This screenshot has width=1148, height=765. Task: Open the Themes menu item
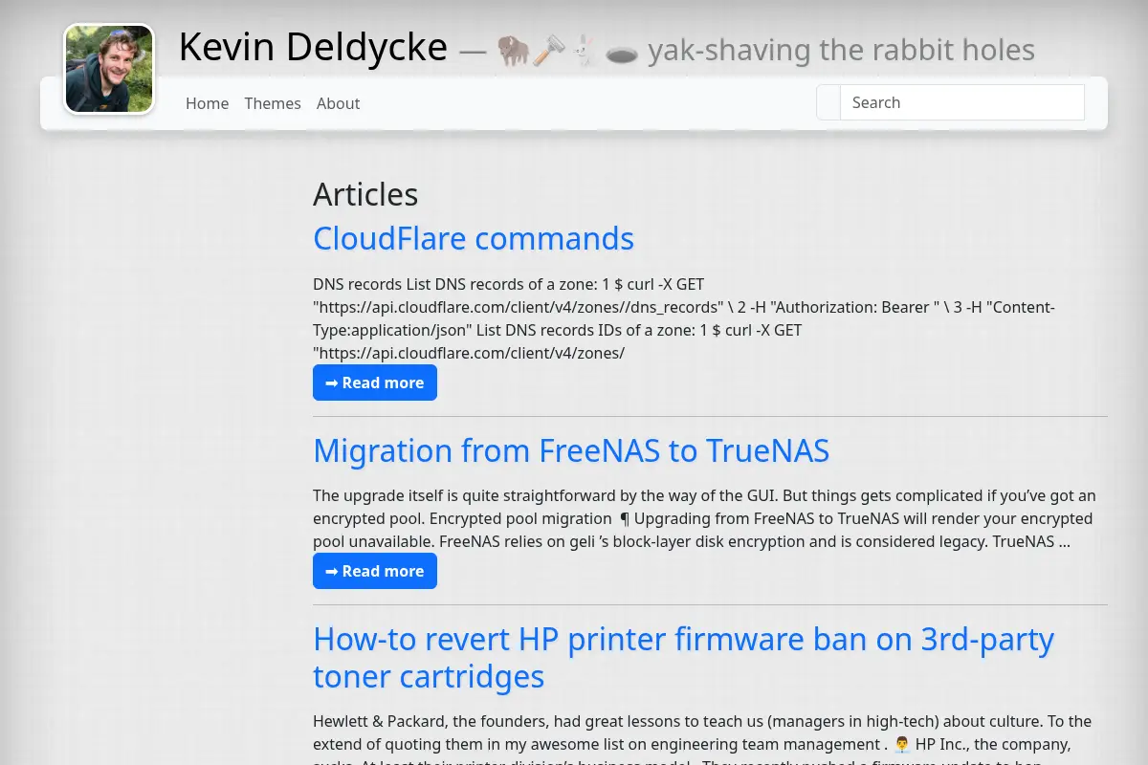pyautogui.click(x=273, y=103)
